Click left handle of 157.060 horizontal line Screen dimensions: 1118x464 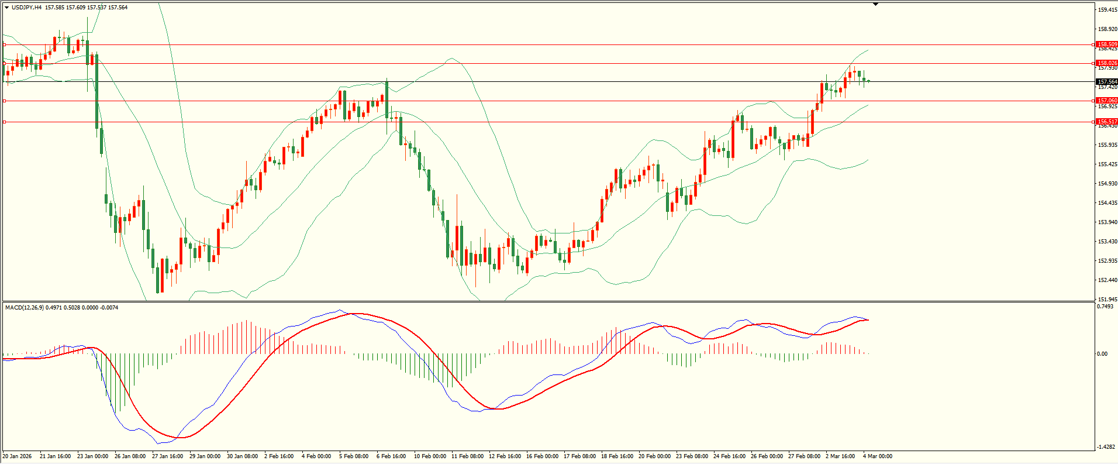4,101
